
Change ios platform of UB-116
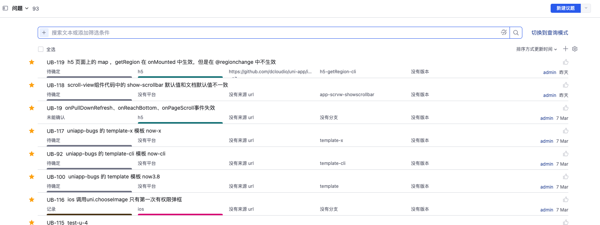[141, 209]
